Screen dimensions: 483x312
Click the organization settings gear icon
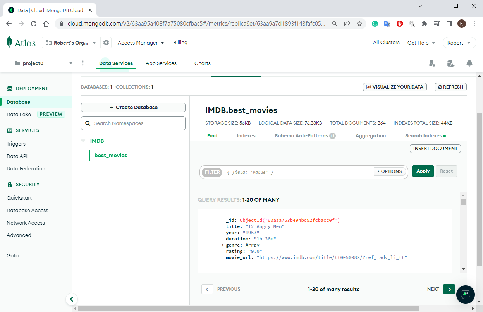click(x=106, y=43)
